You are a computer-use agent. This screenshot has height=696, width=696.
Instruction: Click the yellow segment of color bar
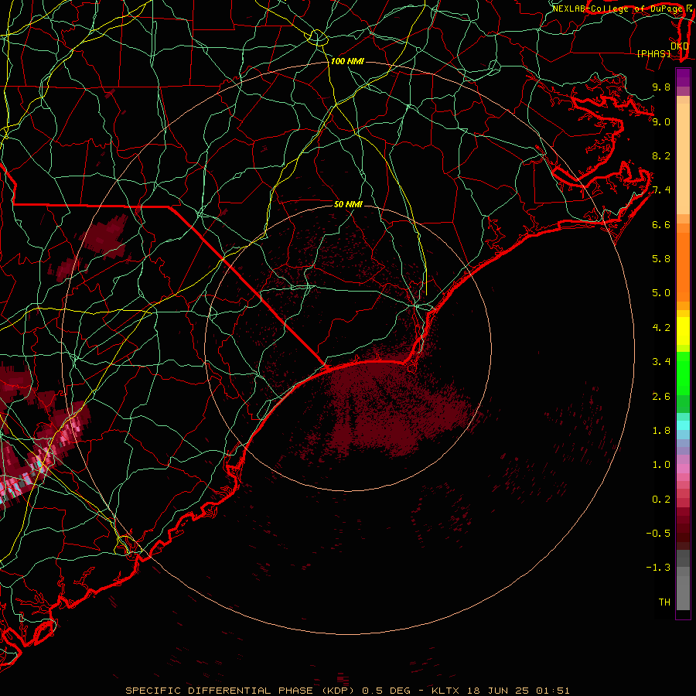pyautogui.click(x=683, y=331)
